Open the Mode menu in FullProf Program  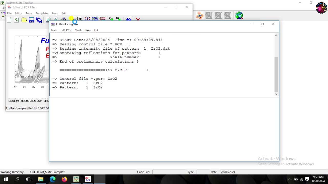pyautogui.click(x=78, y=30)
